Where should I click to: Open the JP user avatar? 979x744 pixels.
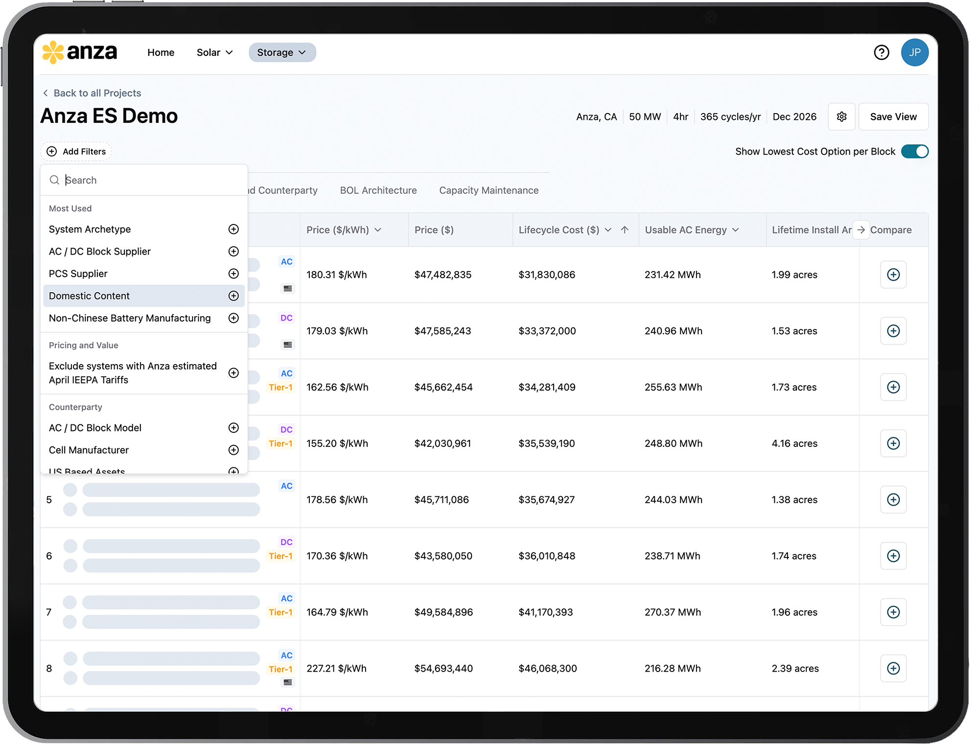pos(914,52)
